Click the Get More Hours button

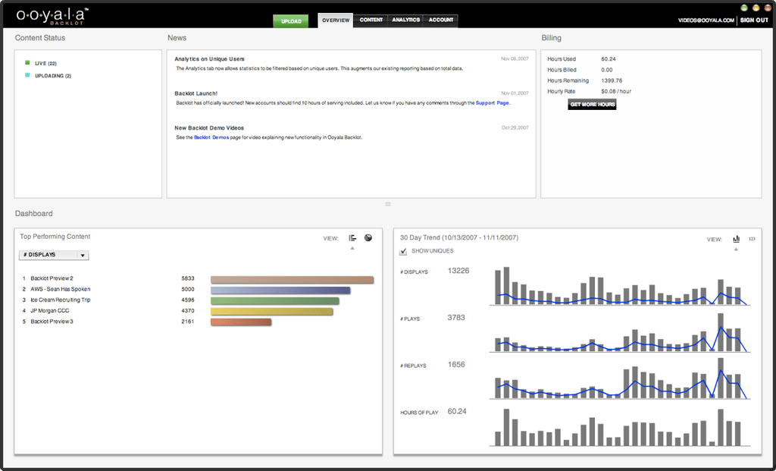(592, 105)
